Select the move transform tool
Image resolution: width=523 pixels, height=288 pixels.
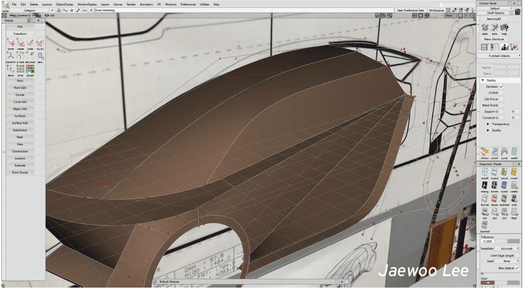pyautogui.click(x=11, y=42)
